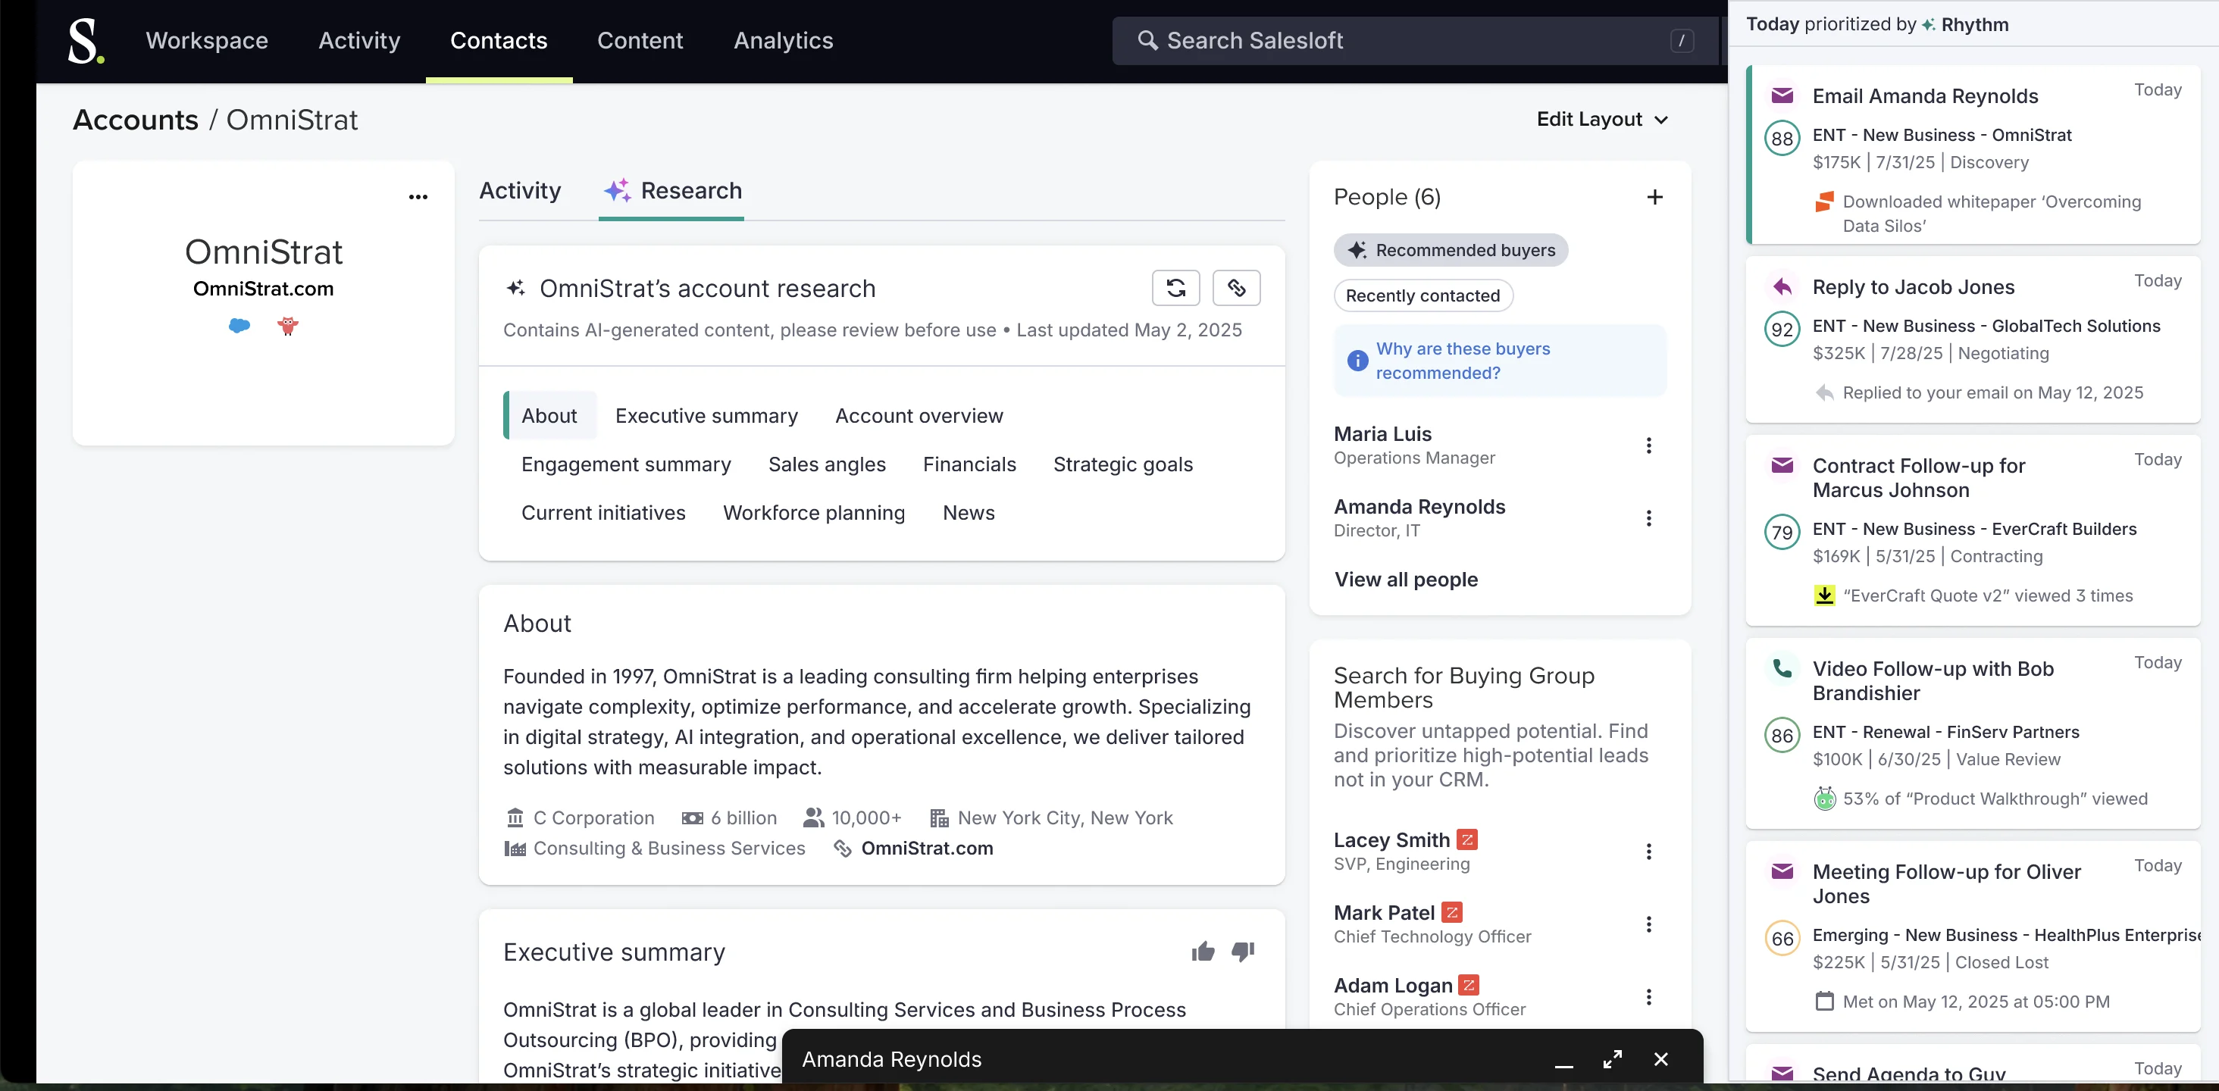Image resolution: width=2219 pixels, height=1091 pixels.
Task: Click ZoomInfo badge next to Mark Patel
Action: pos(1451,912)
